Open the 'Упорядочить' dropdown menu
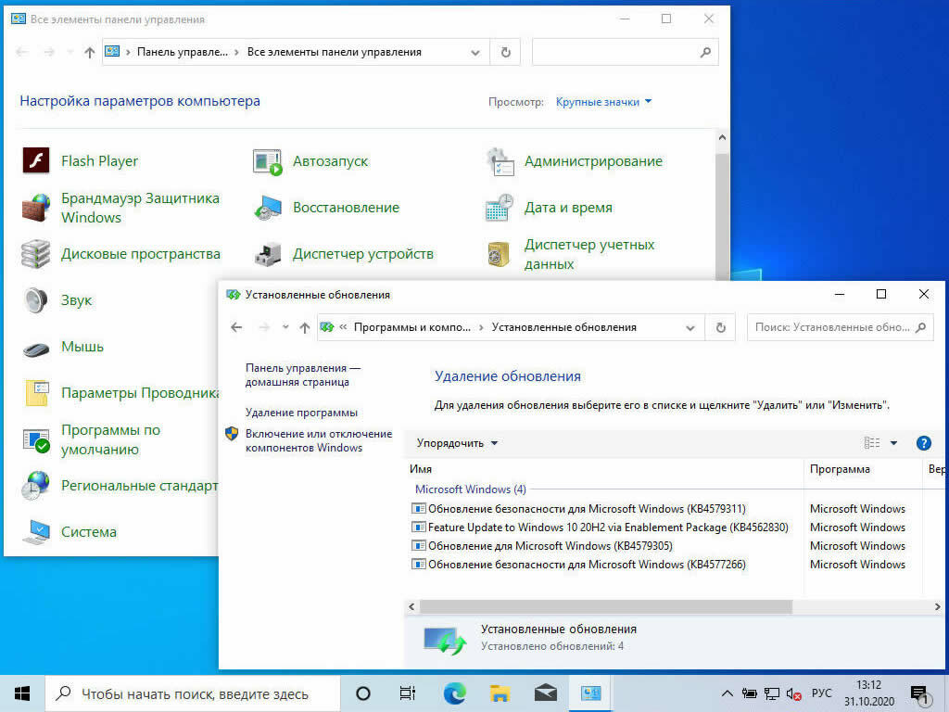This screenshot has height=712, width=949. pyautogui.click(x=457, y=443)
